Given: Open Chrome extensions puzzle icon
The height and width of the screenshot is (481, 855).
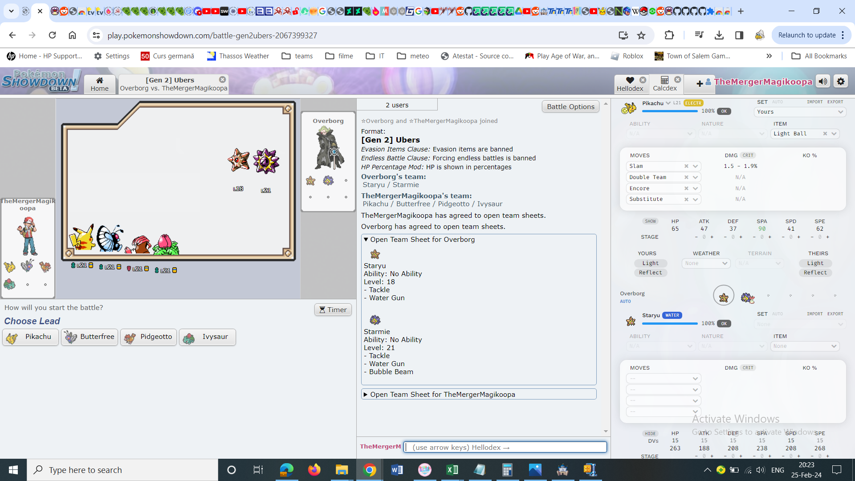Looking at the screenshot, I should click(x=669, y=35).
